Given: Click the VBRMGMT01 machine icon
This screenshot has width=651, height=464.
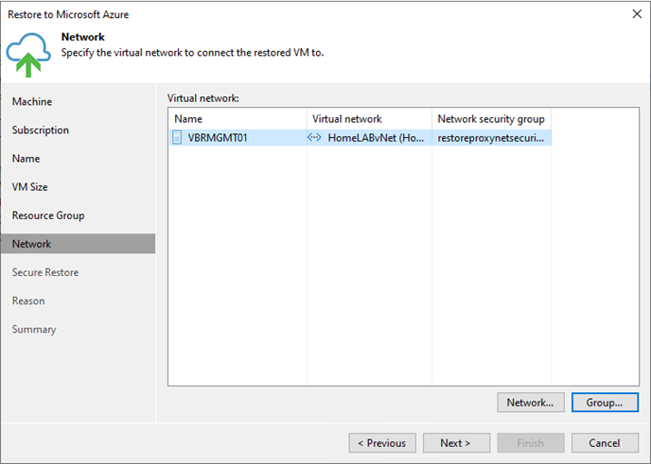Looking at the screenshot, I should tap(177, 137).
